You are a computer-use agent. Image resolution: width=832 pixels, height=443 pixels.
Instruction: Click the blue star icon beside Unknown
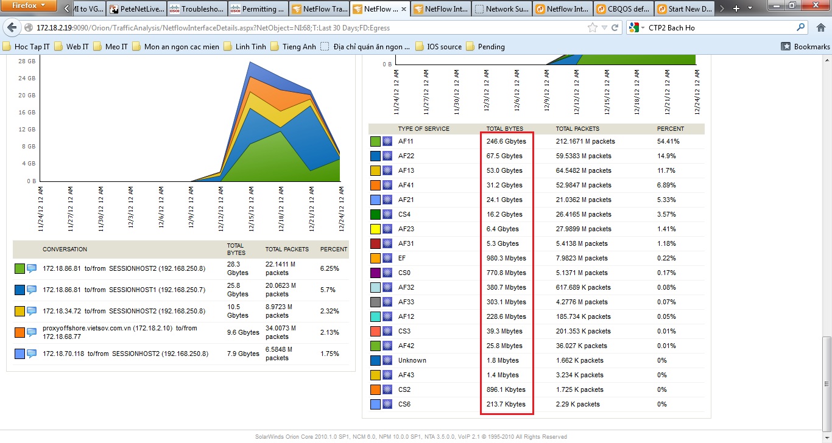(387, 360)
